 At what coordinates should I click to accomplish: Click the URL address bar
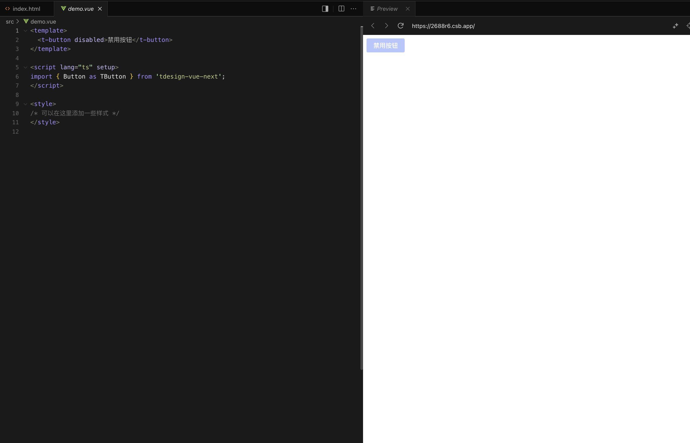coord(443,26)
